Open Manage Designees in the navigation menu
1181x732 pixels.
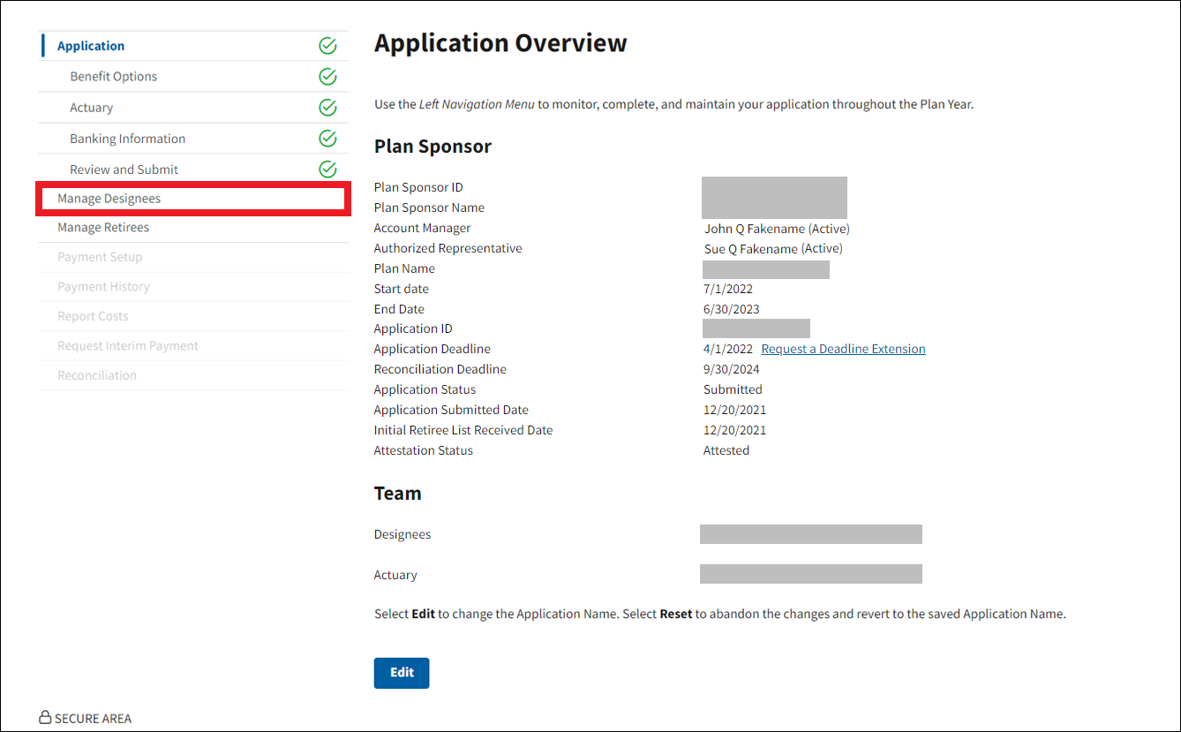tap(109, 199)
